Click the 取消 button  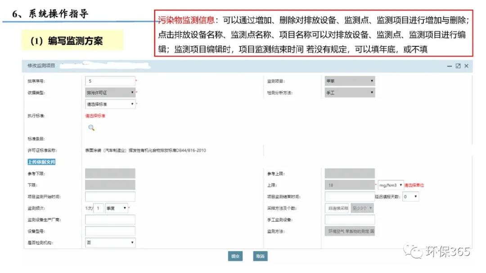tap(260, 256)
